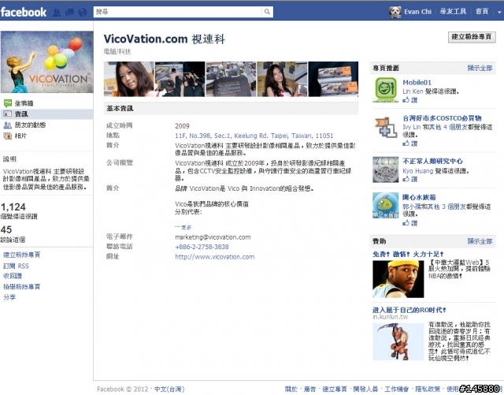Open second photo strip thumbnail with crowd

180,79
